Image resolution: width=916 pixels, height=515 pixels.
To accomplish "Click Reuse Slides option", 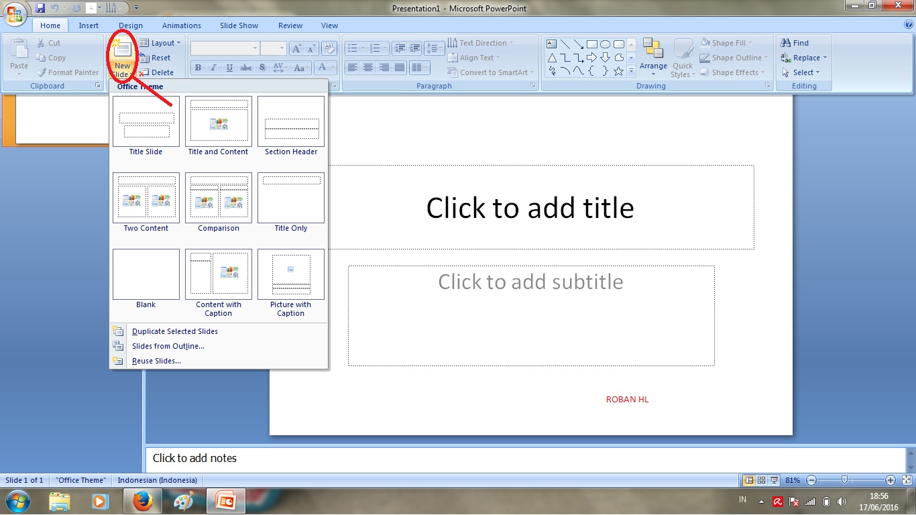I will coord(156,361).
